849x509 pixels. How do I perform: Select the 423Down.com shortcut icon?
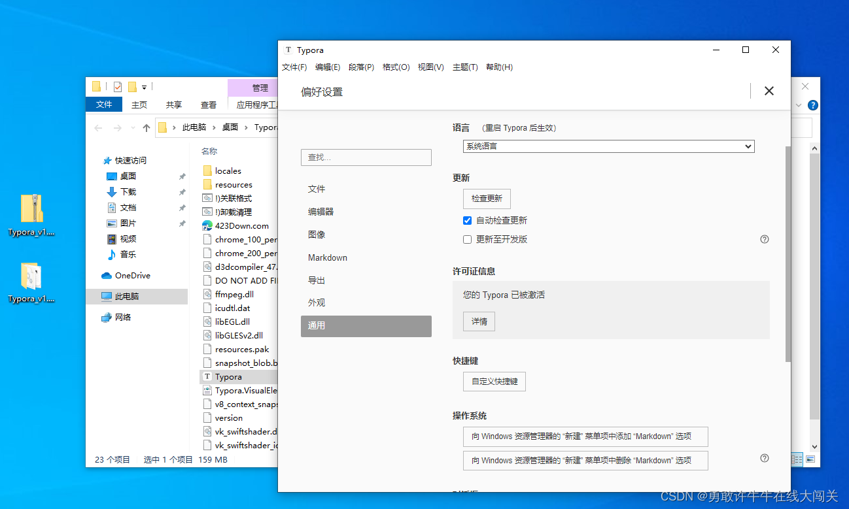click(x=207, y=225)
